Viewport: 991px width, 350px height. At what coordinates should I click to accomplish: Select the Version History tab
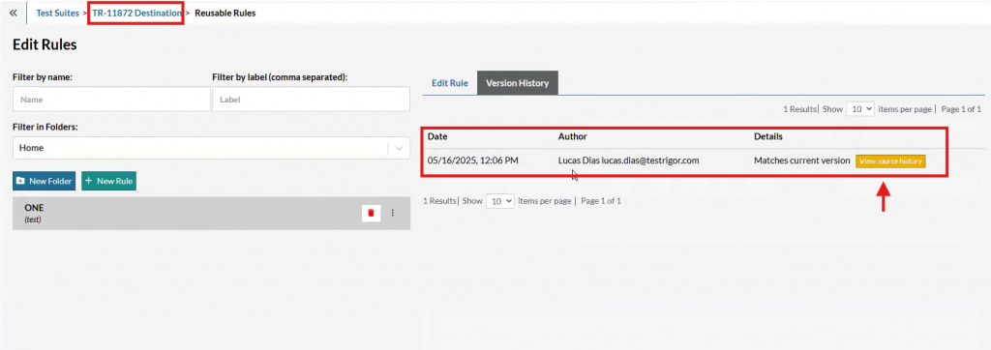(518, 83)
